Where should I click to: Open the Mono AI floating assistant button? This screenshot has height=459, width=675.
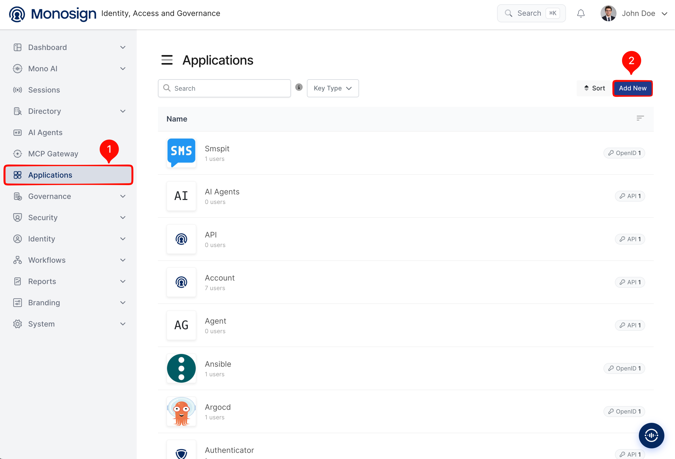(651, 435)
